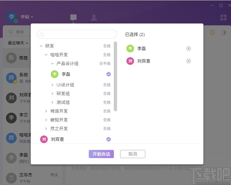Click 开始会话 to start conversation
This screenshot has width=231, height=185.
pos(101,154)
